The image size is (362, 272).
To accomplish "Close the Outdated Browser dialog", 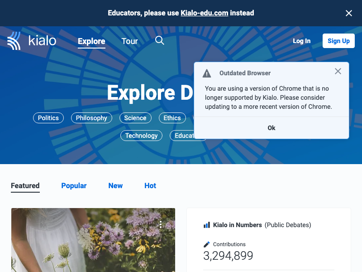I will pyautogui.click(x=338, y=71).
